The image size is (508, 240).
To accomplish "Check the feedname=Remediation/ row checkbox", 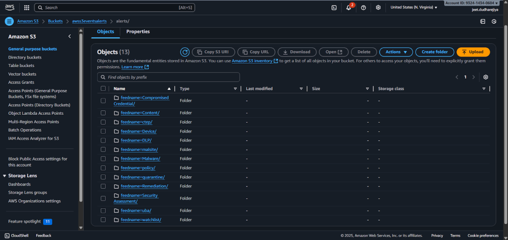I will [103, 186].
